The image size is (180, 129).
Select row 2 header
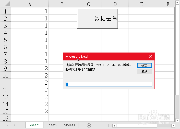coord(5,18)
